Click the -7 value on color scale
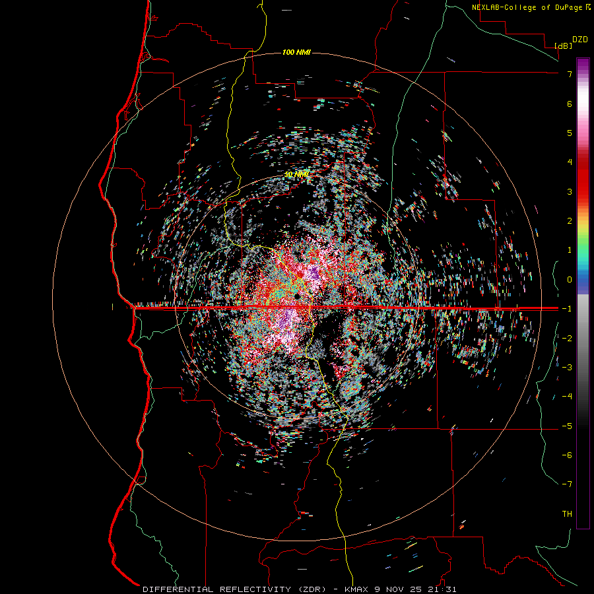Screen dimensions: 594x594 click(567, 484)
